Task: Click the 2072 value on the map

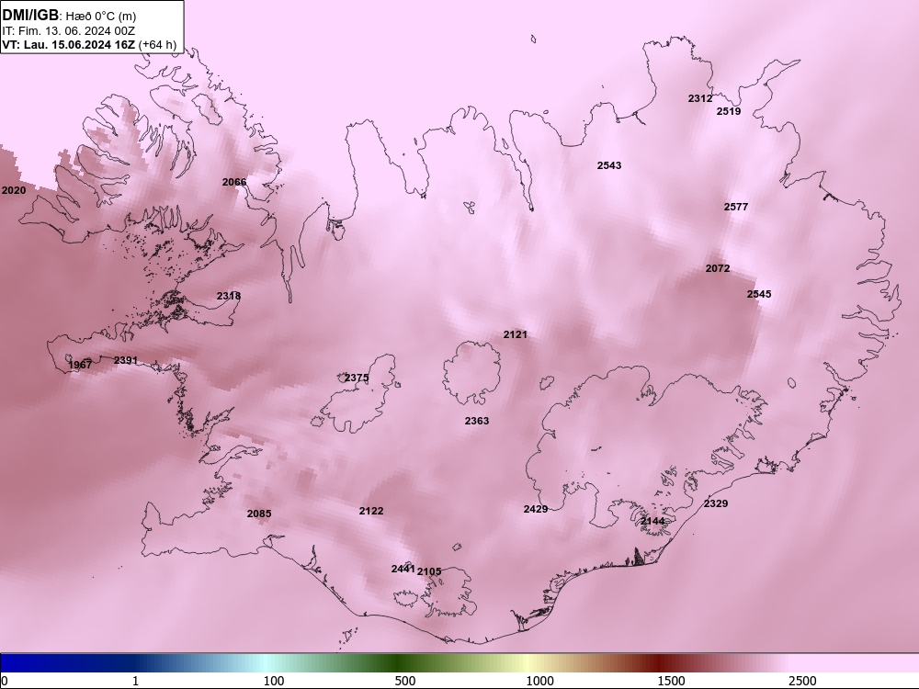Action: pyautogui.click(x=718, y=268)
